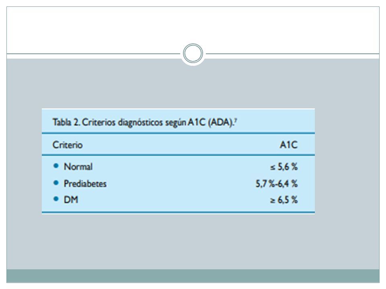Select the 'A1C' column header

tap(289, 145)
